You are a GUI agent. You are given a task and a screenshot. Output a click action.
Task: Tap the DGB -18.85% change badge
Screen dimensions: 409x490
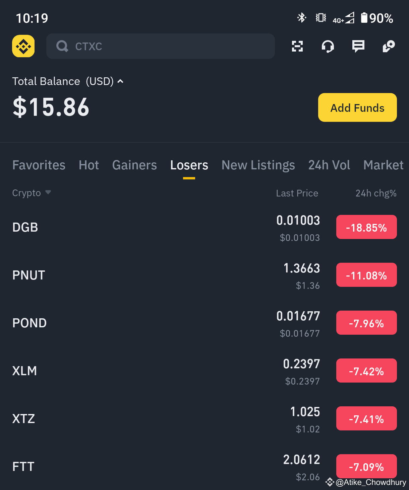tap(366, 227)
